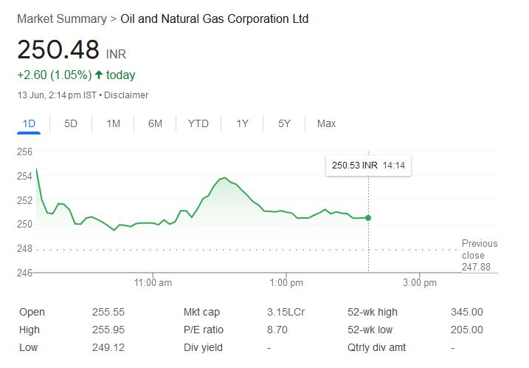Open the Disclaimer link
The height and width of the screenshot is (368, 529).
pos(128,95)
